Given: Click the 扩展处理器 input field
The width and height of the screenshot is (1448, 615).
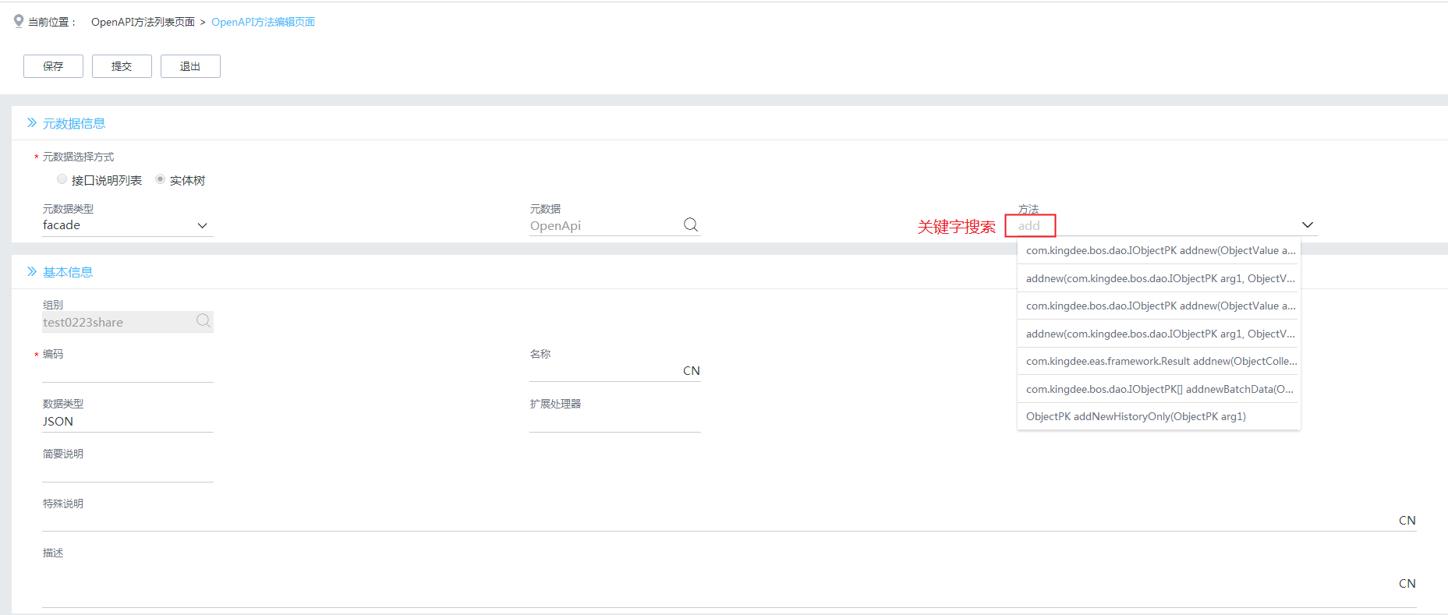Looking at the screenshot, I should point(614,422).
